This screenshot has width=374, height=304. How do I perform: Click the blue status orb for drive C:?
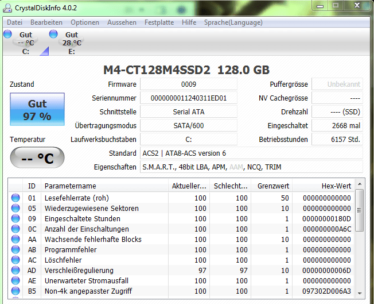click(x=7, y=34)
